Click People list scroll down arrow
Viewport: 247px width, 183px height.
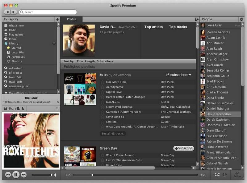click(x=243, y=168)
